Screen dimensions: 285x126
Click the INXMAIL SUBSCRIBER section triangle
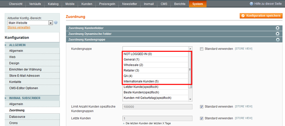click(x=6, y=98)
